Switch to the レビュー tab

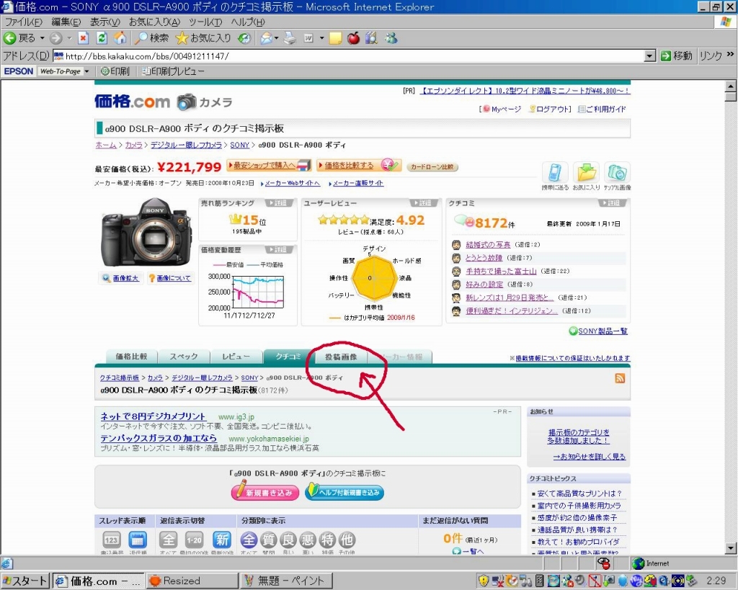click(236, 357)
